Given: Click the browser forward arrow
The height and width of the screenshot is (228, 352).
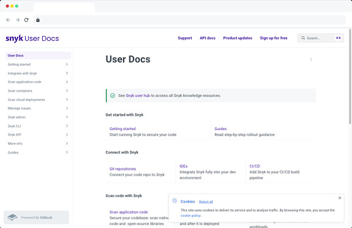Looking at the screenshot, I should coord(18,20).
